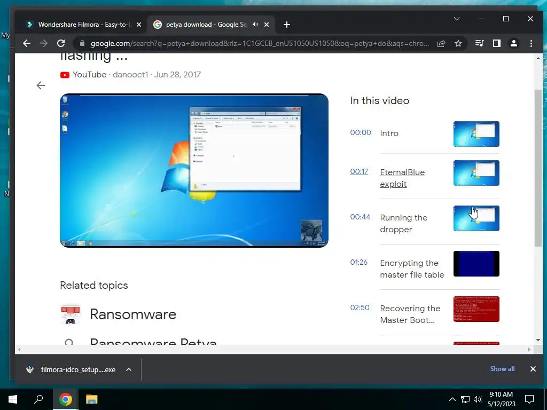Jump to 02:50 timestamp
Image resolution: width=547 pixels, height=410 pixels.
(360, 307)
